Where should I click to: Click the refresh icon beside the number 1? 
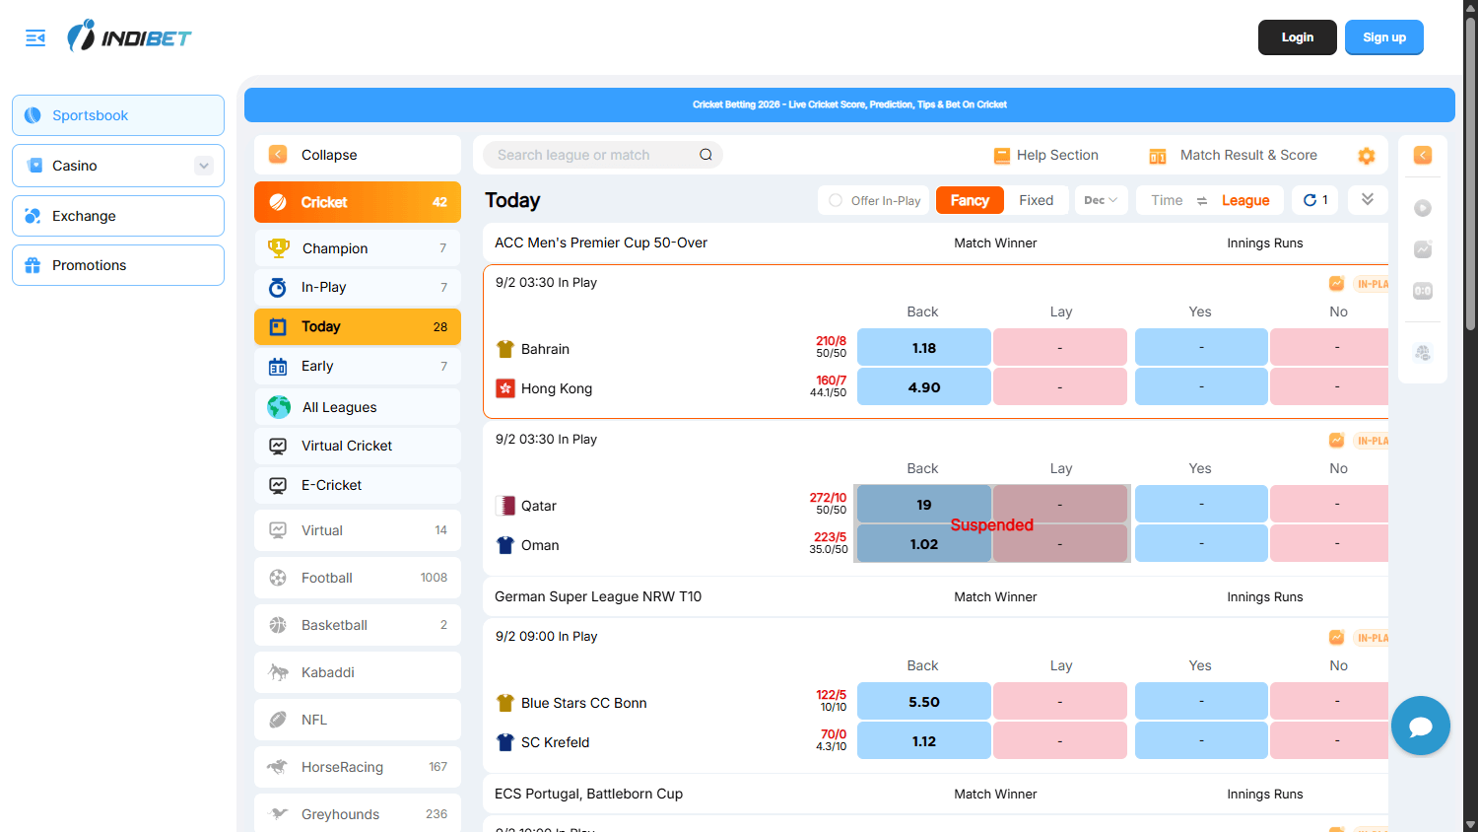pos(1310,200)
